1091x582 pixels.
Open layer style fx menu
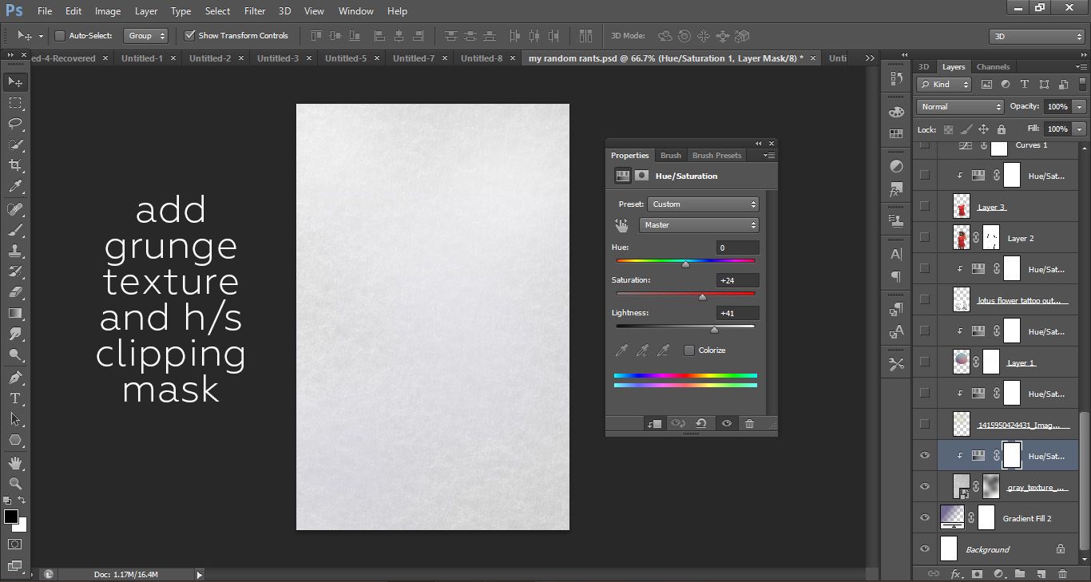tap(956, 573)
